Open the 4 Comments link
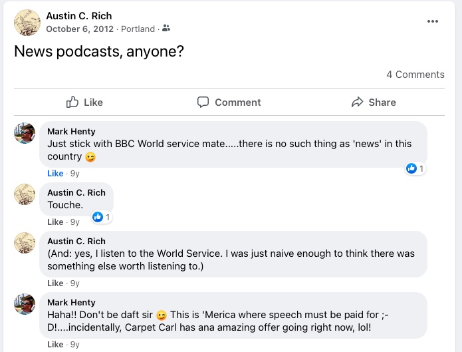This screenshot has width=462, height=352. 415,75
